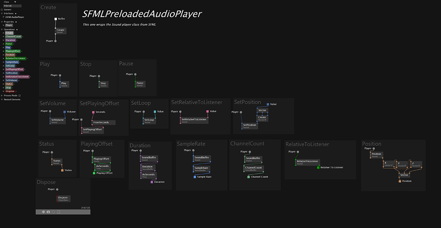Click the X icon beside ChannelCount operation
The image size is (441, 228).
(x=4, y=36)
